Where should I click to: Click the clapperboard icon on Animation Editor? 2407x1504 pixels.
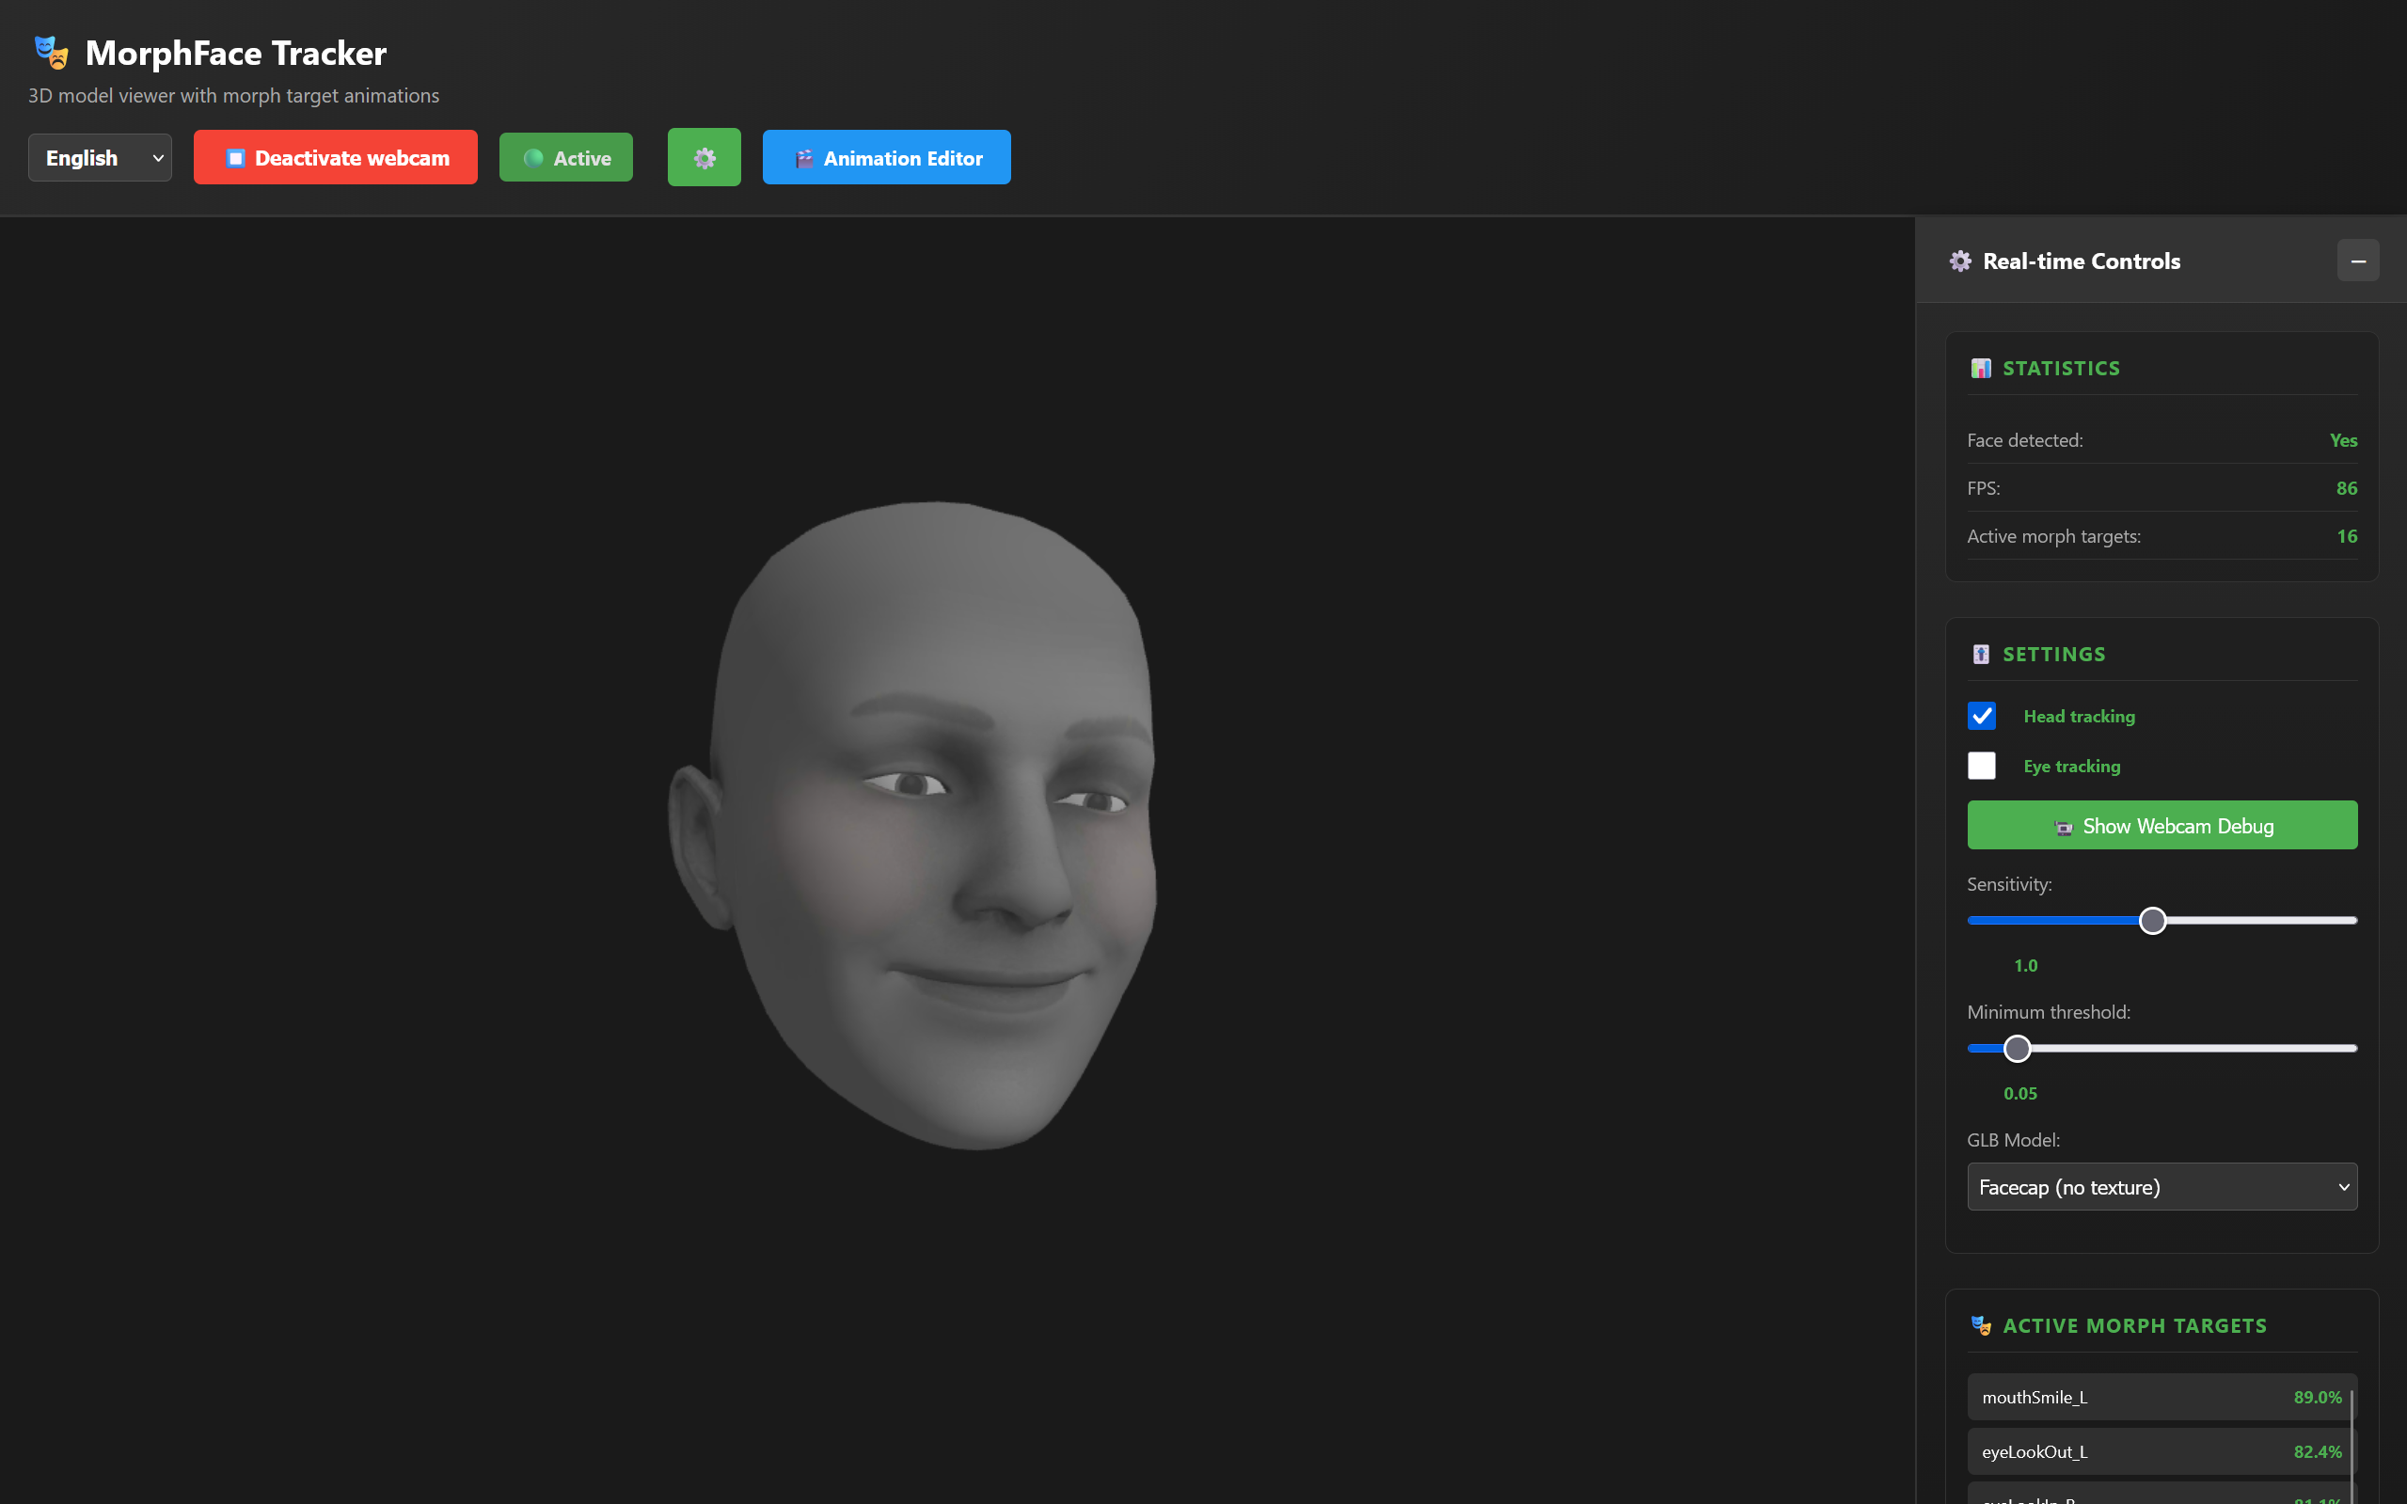pyautogui.click(x=803, y=158)
